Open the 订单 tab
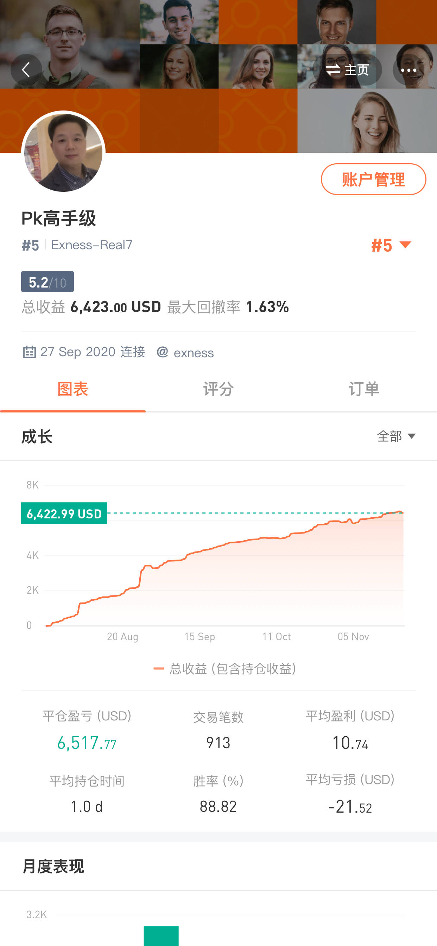 [x=363, y=389]
